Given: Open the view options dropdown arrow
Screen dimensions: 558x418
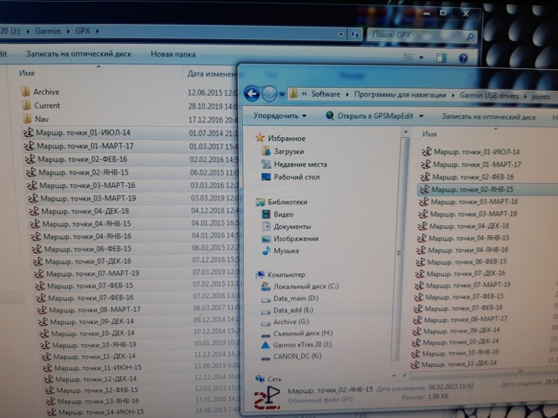Looking at the screenshot, I should 421,57.
